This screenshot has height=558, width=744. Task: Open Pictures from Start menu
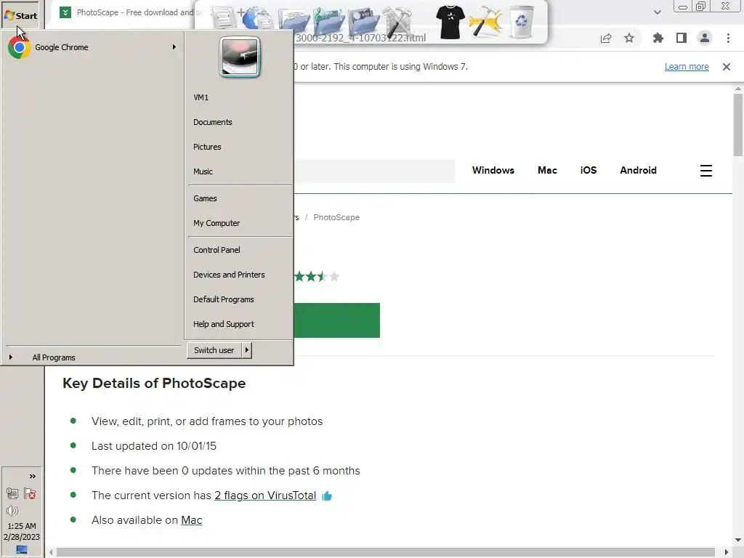(207, 147)
